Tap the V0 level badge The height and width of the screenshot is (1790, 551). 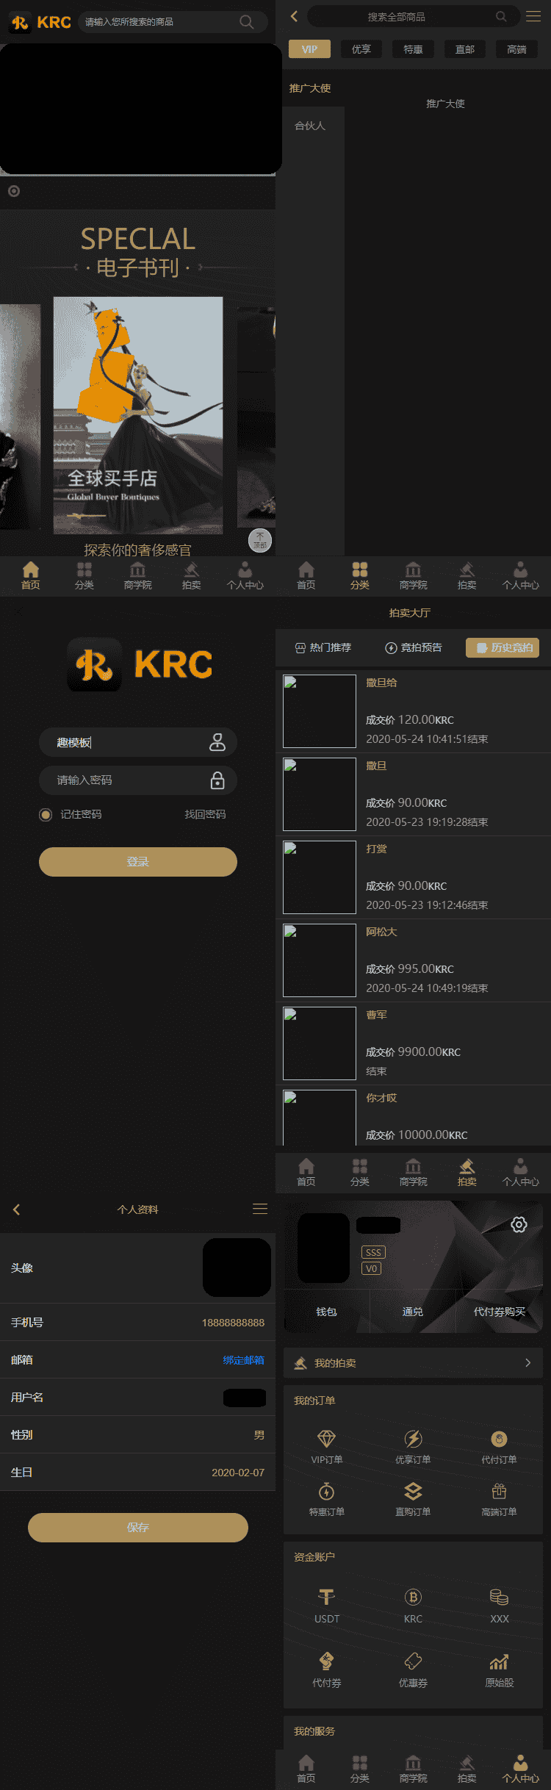pos(371,1268)
